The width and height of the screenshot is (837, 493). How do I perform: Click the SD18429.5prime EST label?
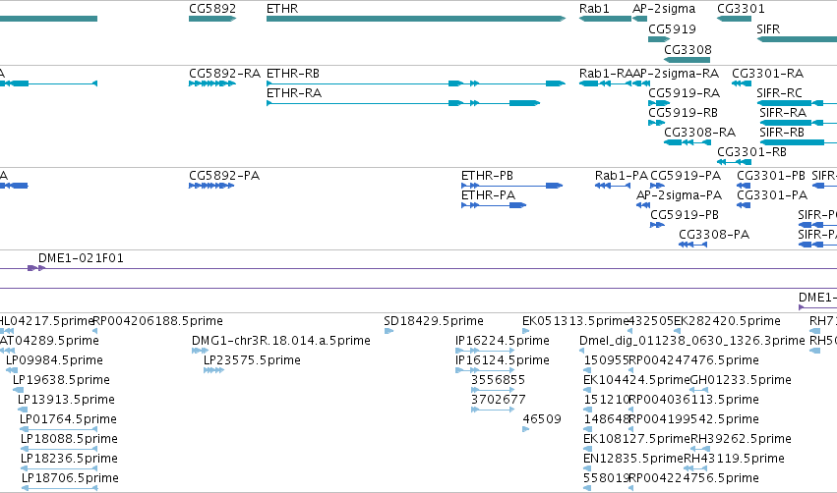pos(434,321)
